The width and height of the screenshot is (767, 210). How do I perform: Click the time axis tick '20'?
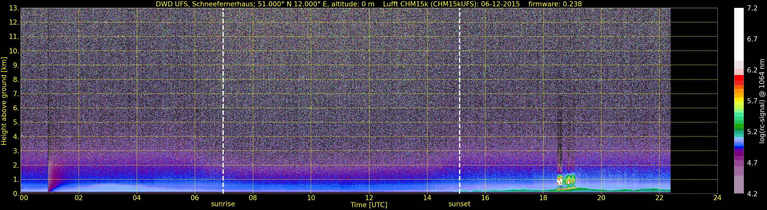601,198
